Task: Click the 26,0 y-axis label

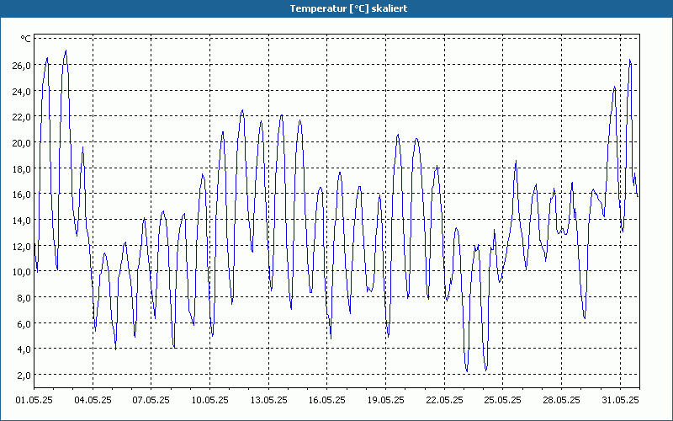Action: (x=22, y=66)
